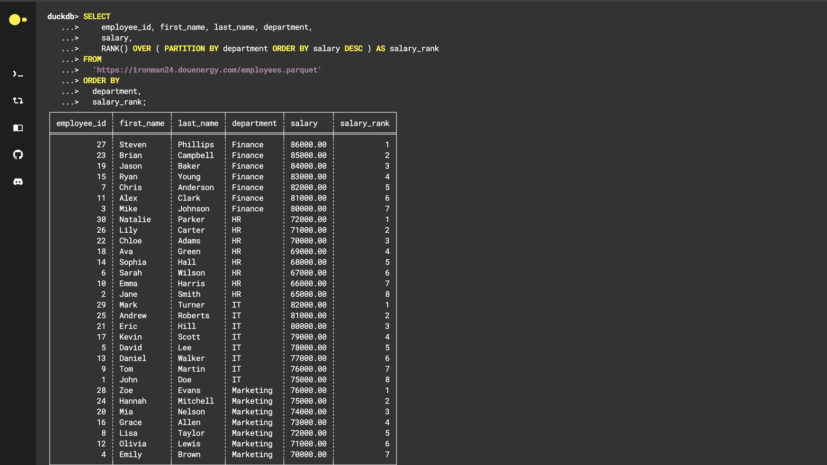827x465 pixels.
Task: Click the duckdb> prompt label
Action: 63,16
